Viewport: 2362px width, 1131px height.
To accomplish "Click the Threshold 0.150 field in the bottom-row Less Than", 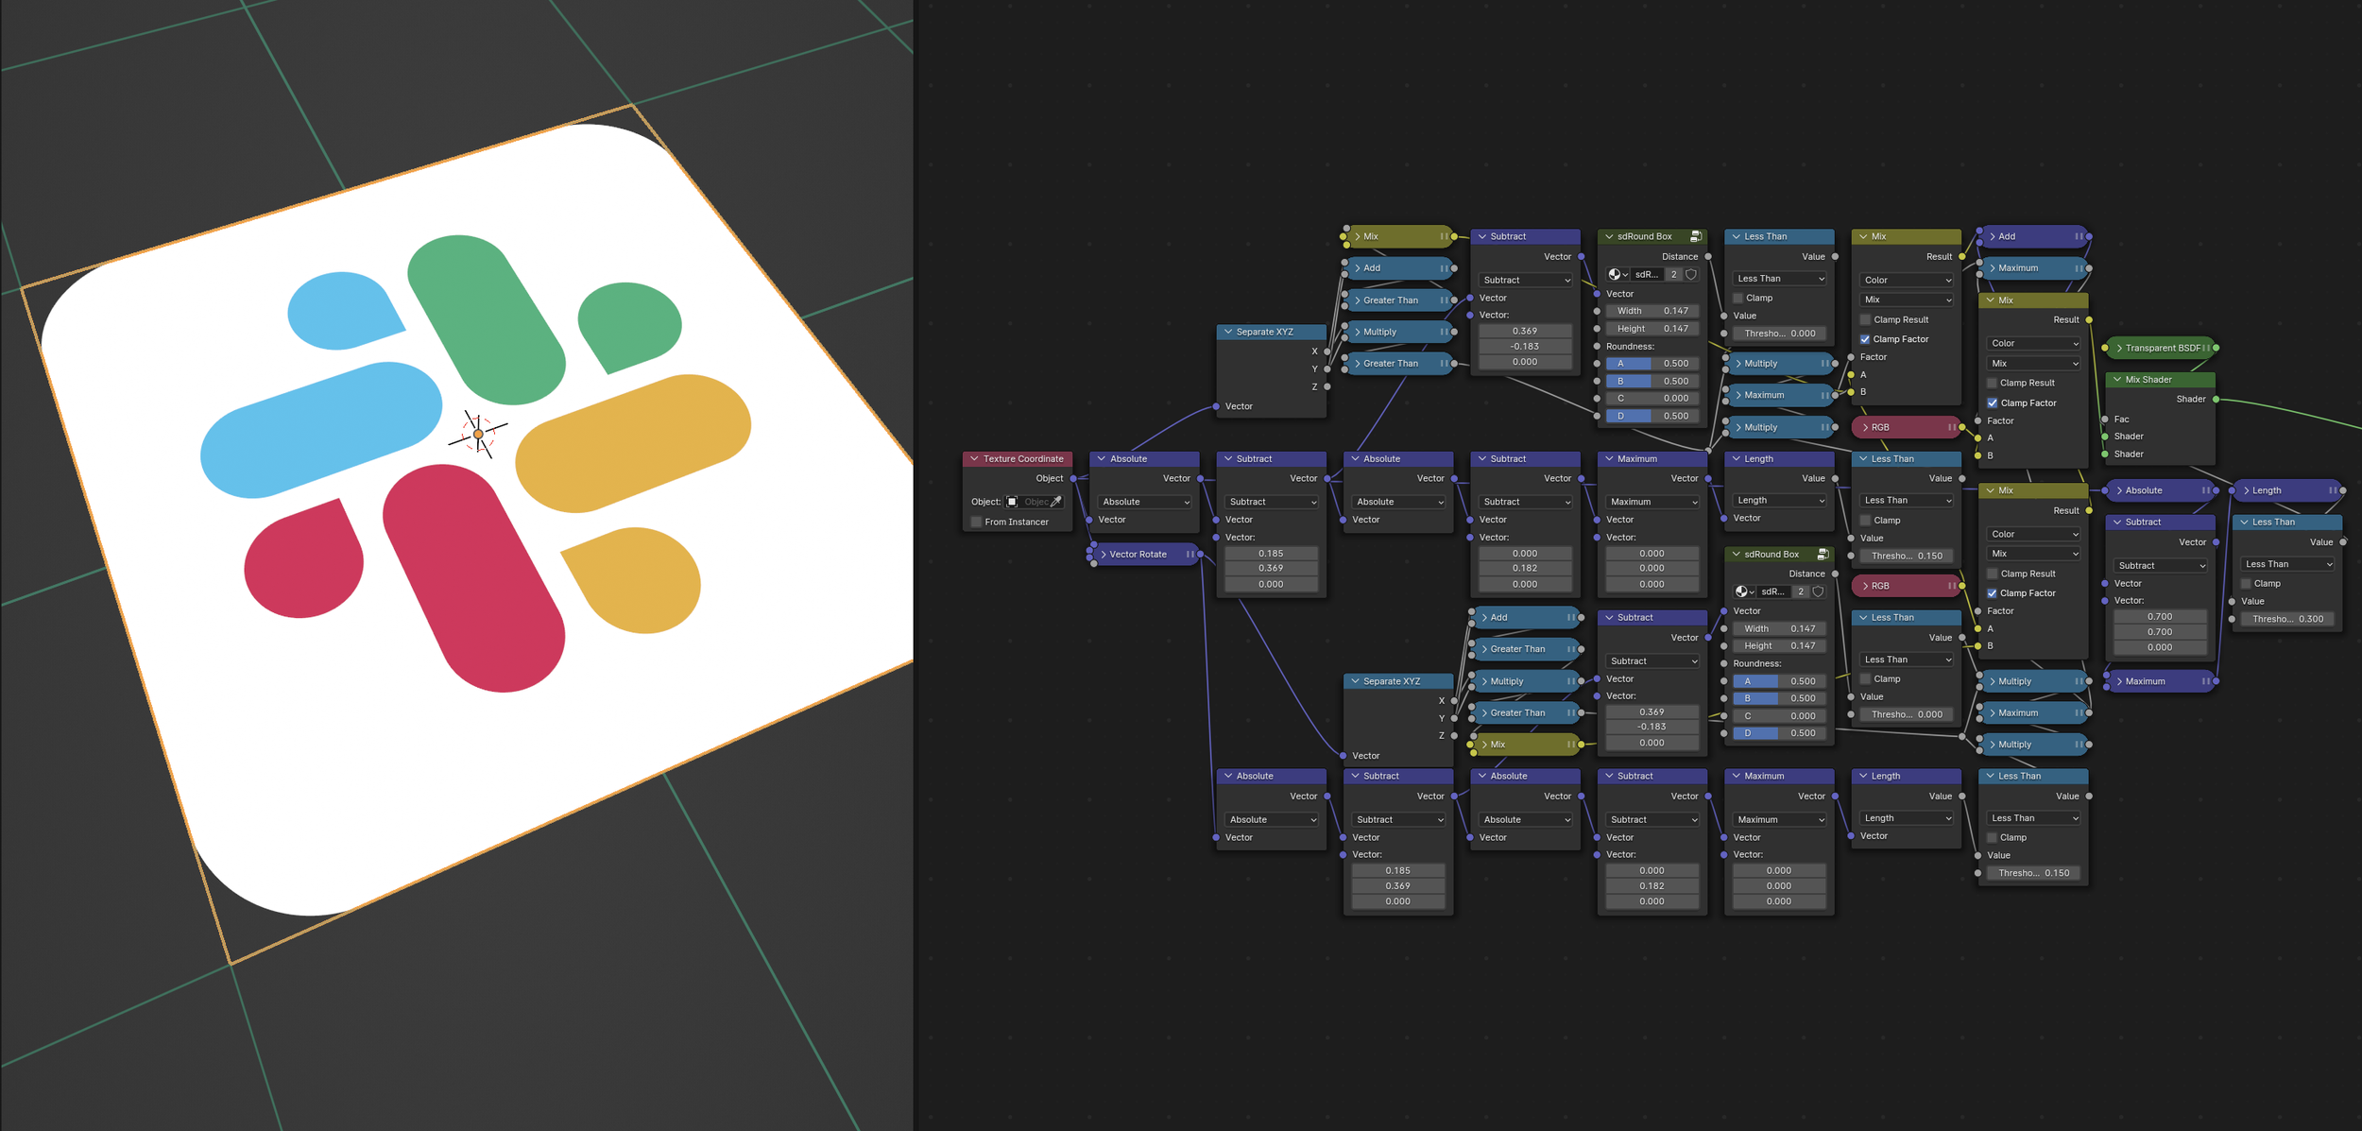I will (x=2034, y=873).
